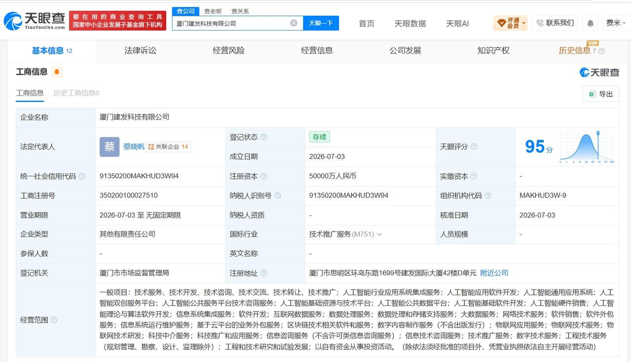Select the 基本信息 tab

pyautogui.click(x=52, y=51)
